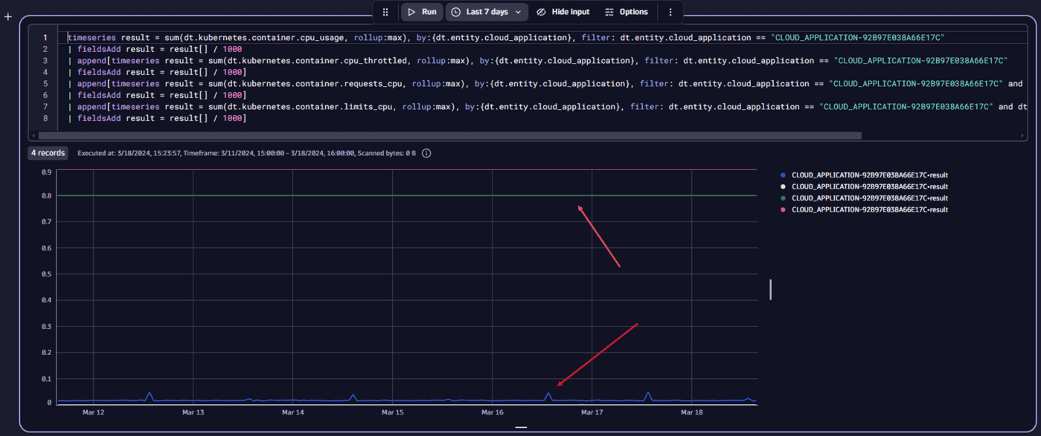Open the timeframe chevron arrow
This screenshot has height=436, width=1041.
(x=518, y=12)
